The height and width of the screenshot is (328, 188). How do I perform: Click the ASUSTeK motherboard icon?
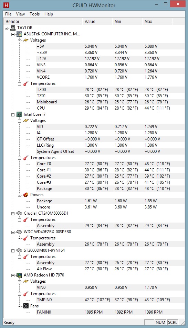(20, 34)
